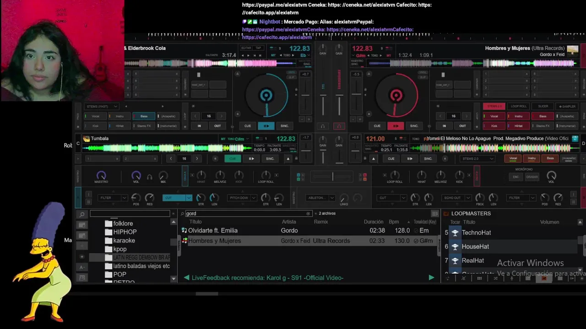The height and width of the screenshot is (329, 586).
Task: Toggle left deck VINYL mode
Action: pos(291,72)
